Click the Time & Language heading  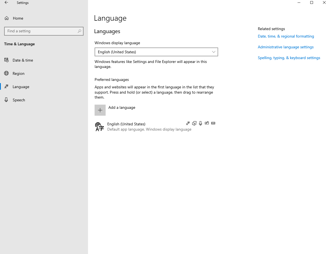(20, 44)
